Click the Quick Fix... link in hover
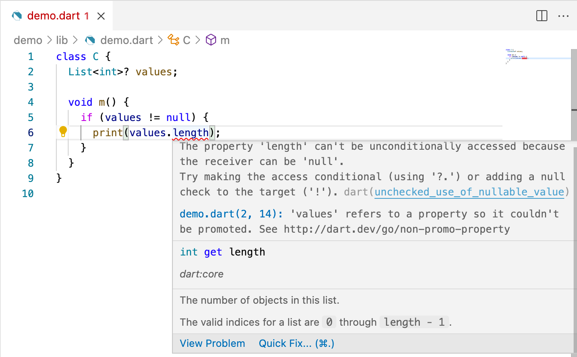 (x=296, y=343)
